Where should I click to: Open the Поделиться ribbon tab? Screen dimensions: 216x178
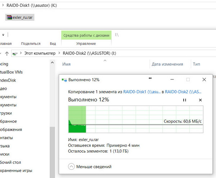31,43
